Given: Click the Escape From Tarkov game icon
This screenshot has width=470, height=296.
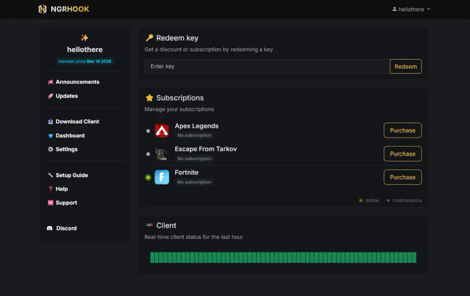Looking at the screenshot, I should coord(162,154).
